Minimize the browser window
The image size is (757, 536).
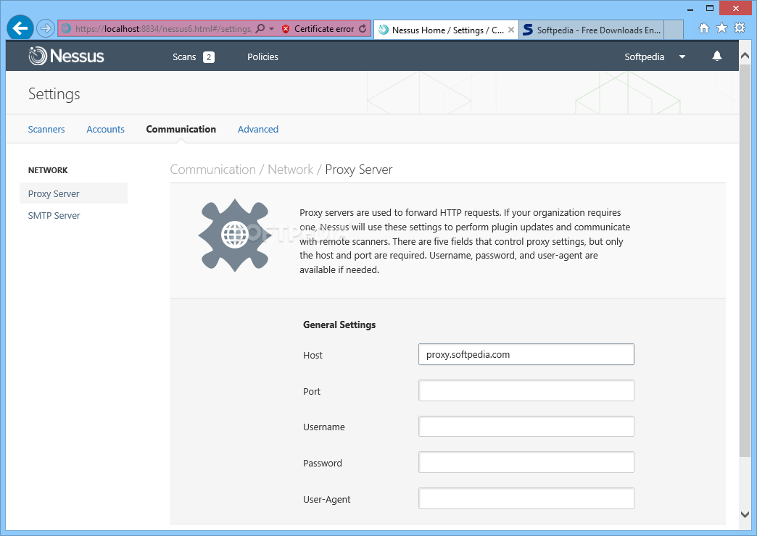click(690, 8)
